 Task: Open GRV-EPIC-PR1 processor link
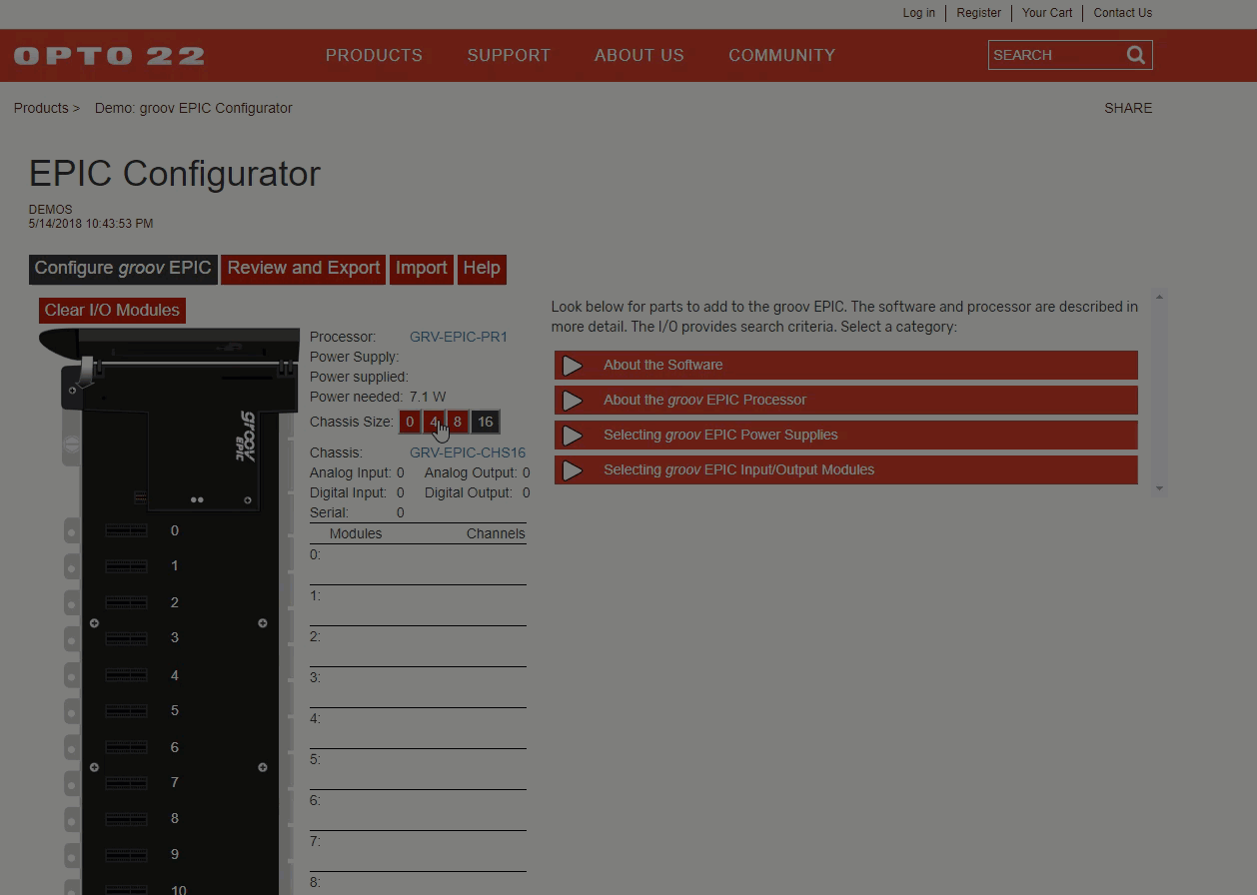click(459, 337)
